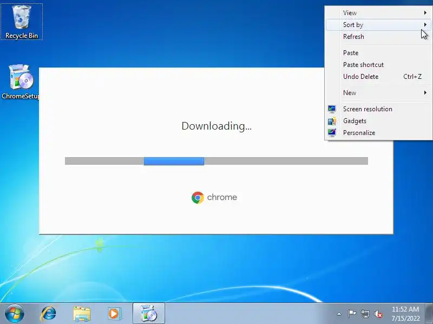Expand View submenu arrow
Viewport: 433px width, 324px height.
pos(425,13)
